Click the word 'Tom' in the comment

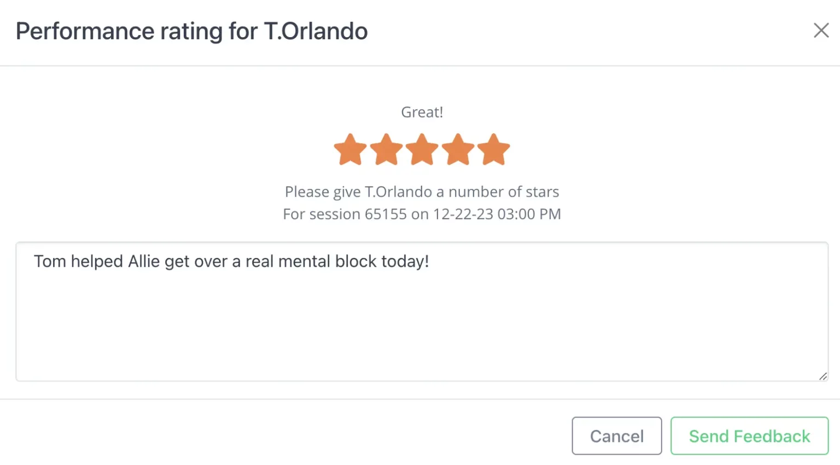click(50, 262)
